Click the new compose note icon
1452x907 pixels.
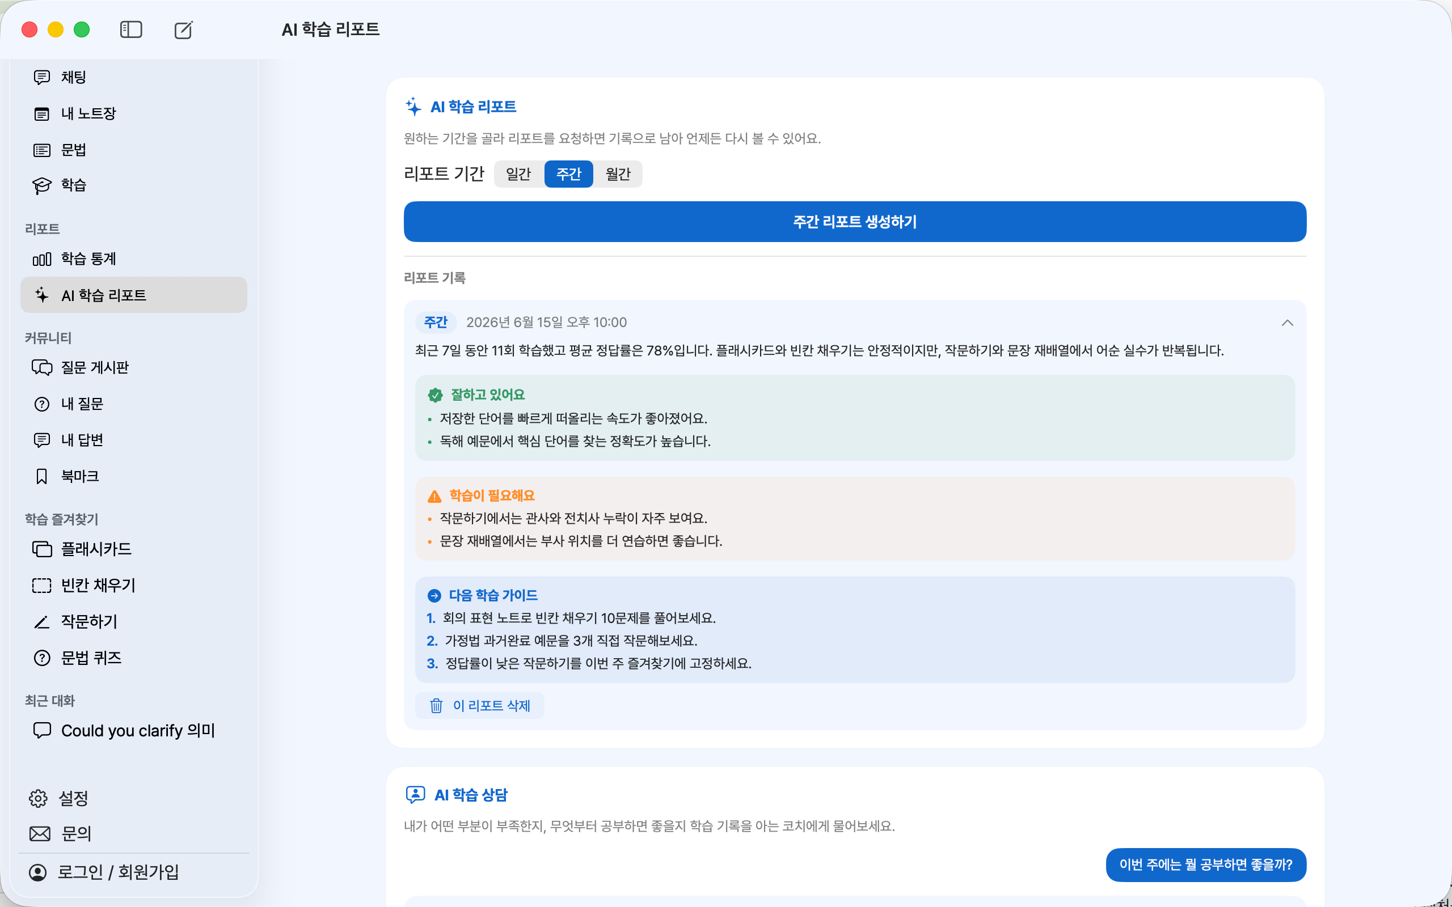[184, 29]
